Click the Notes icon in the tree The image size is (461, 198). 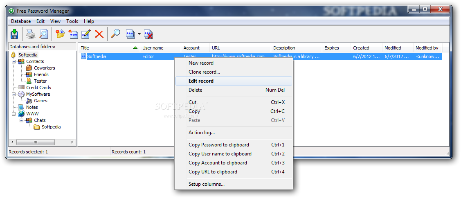(21, 107)
